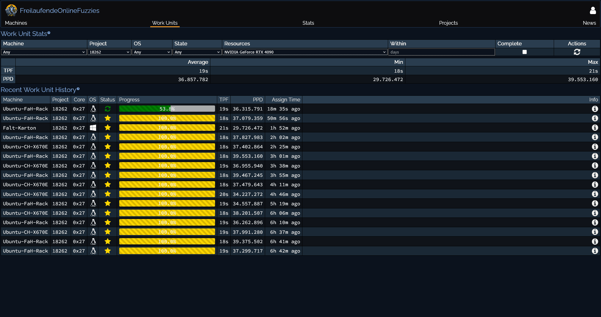Switch to the Stats tab
601x317 pixels.
pos(308,23)
